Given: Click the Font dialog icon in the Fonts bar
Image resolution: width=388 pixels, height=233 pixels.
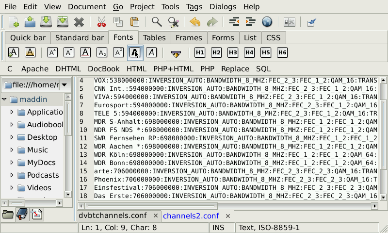Looking at the screenshot, I should pyautogui.click(x=14, y=52).
